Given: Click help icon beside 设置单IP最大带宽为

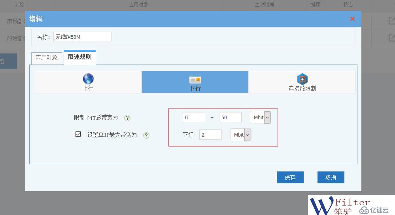Looking at the screenshot, I should pos(146,135).
